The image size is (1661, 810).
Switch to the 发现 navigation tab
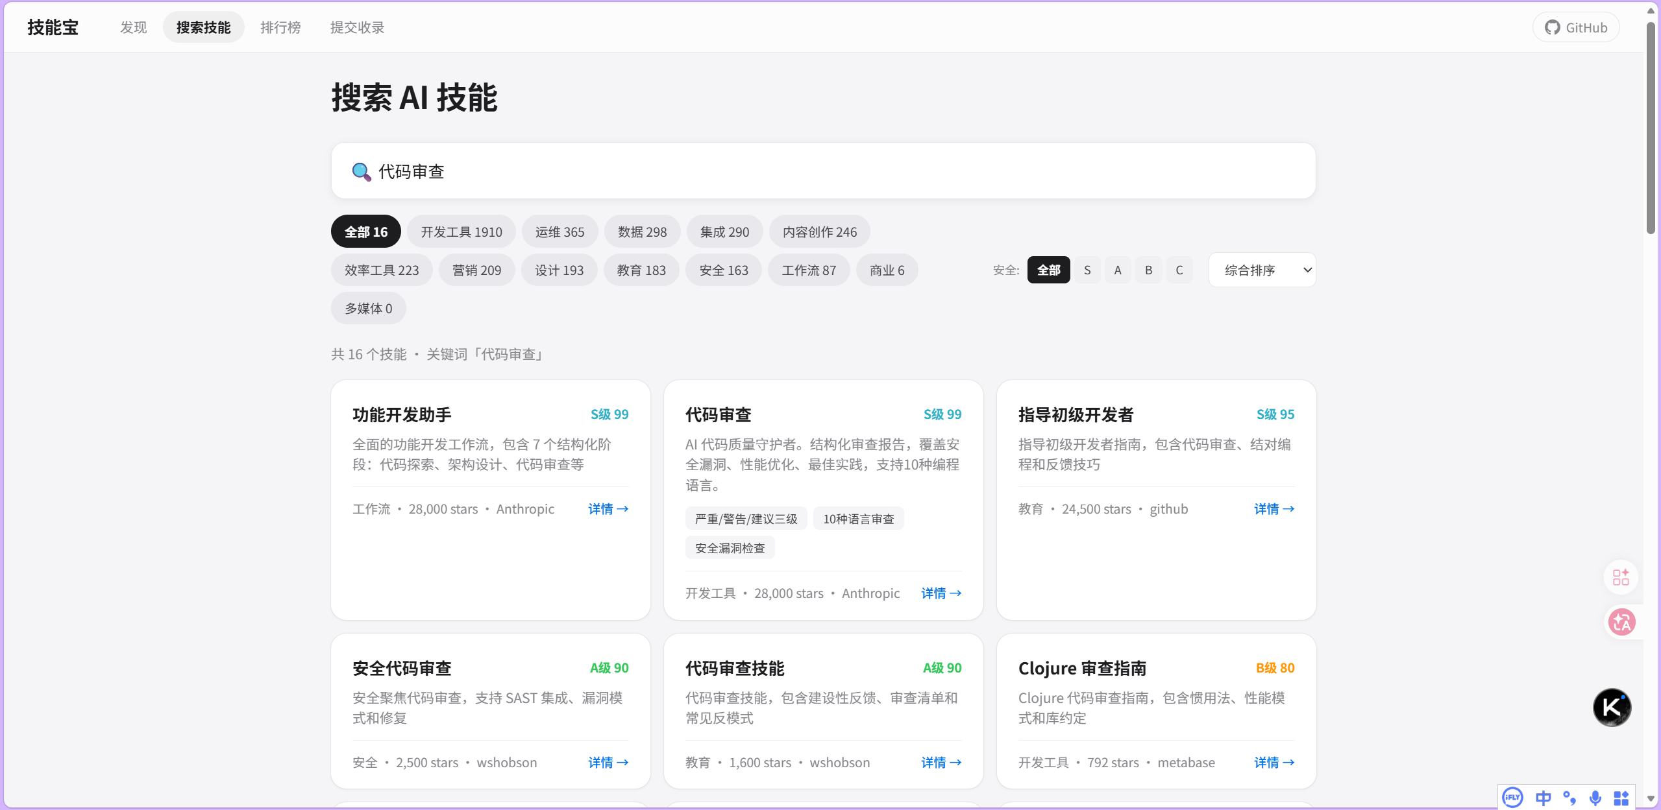coord(133,27)
